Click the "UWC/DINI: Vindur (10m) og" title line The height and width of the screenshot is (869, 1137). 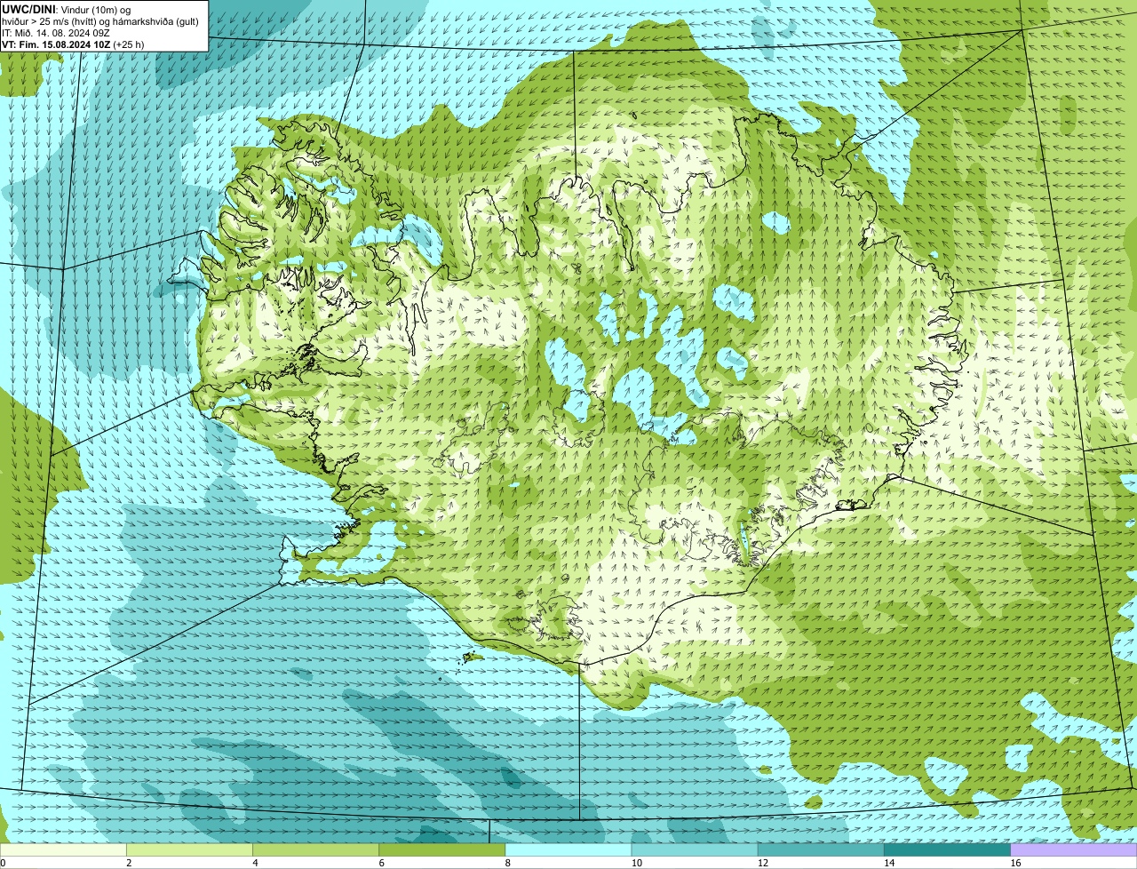click(67, 9)
